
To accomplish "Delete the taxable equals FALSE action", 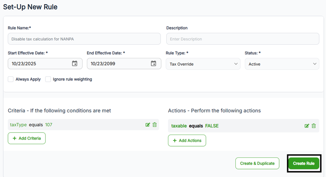I will (x=314, y=126).
